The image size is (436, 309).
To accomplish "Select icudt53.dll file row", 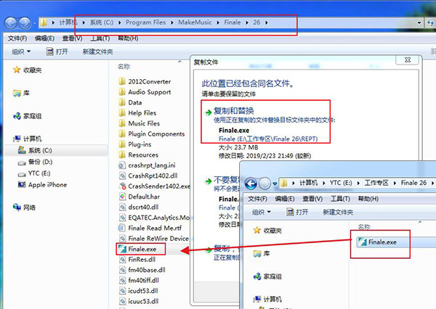I will pos(139,291).
